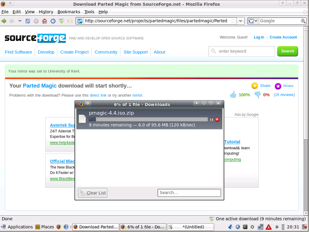Viewport: 309px width, 232px height.
Task: Click Clear List in Downloads window
Action: pos(93,193)
